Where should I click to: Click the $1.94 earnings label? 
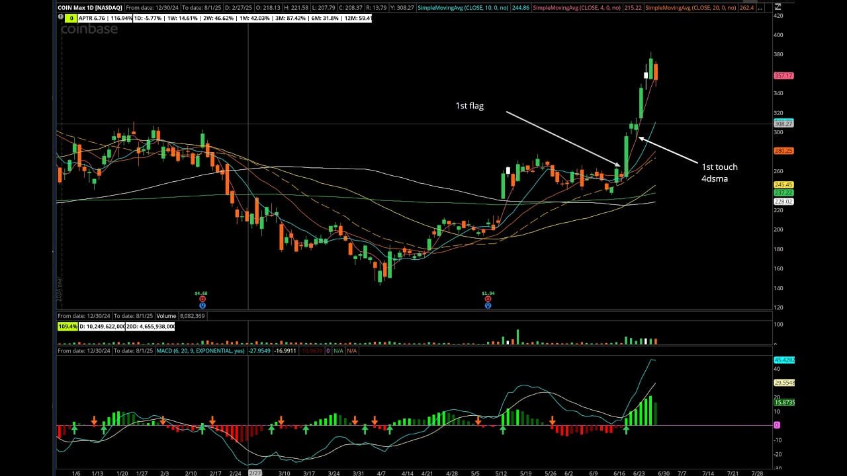(488, 292)
